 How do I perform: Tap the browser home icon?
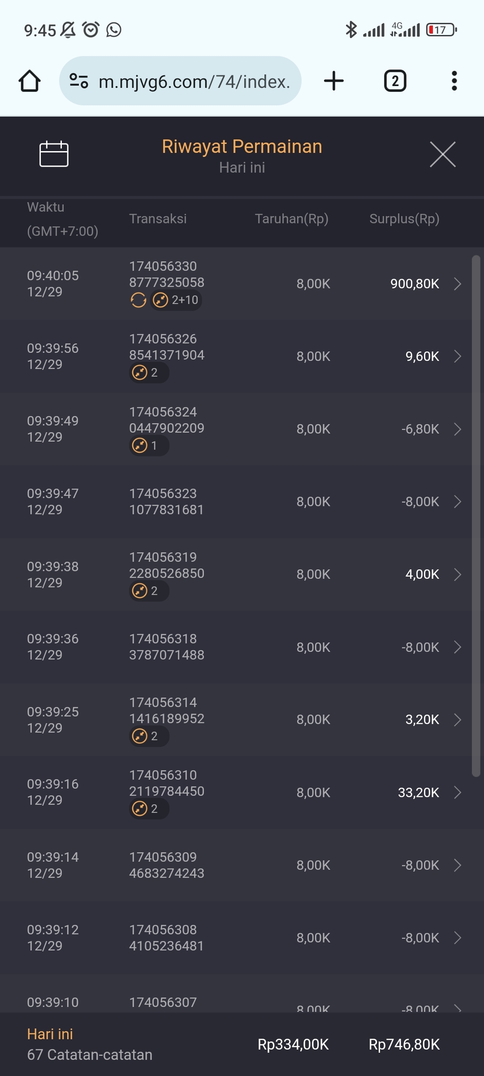pos(30,81)
